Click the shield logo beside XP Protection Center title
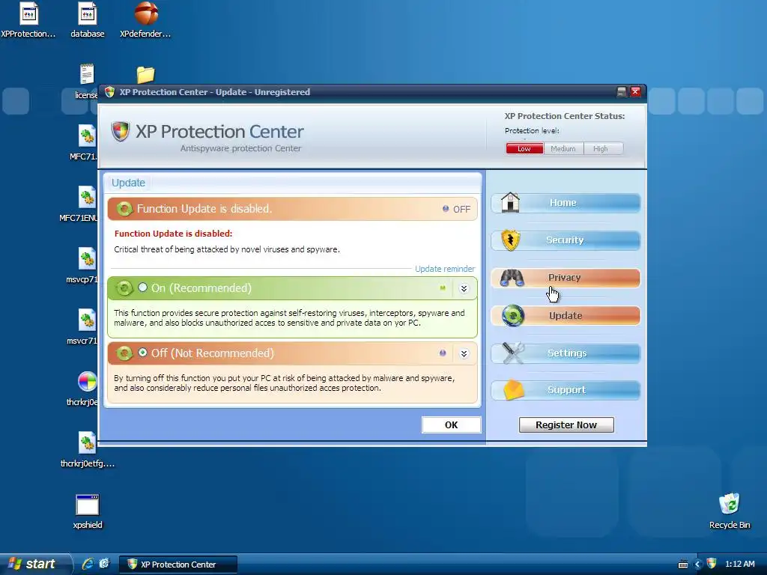The height and width of the screenshot is (575, 767). click(x=121, y=131)
